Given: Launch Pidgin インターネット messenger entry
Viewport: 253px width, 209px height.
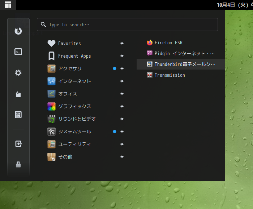Looking at the screenshot, I should coord(181,53).
